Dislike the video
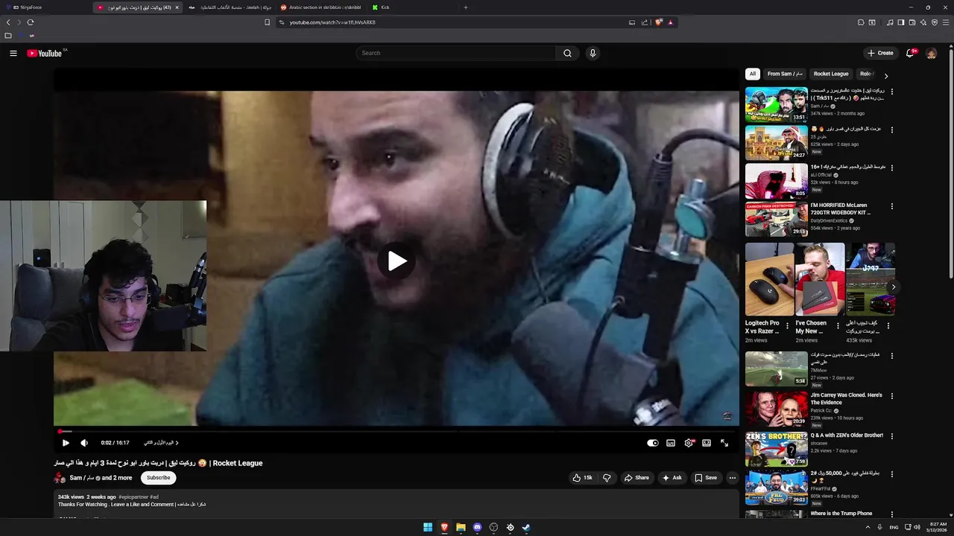This screenshot has width=954, height=536. coord(607,478)
